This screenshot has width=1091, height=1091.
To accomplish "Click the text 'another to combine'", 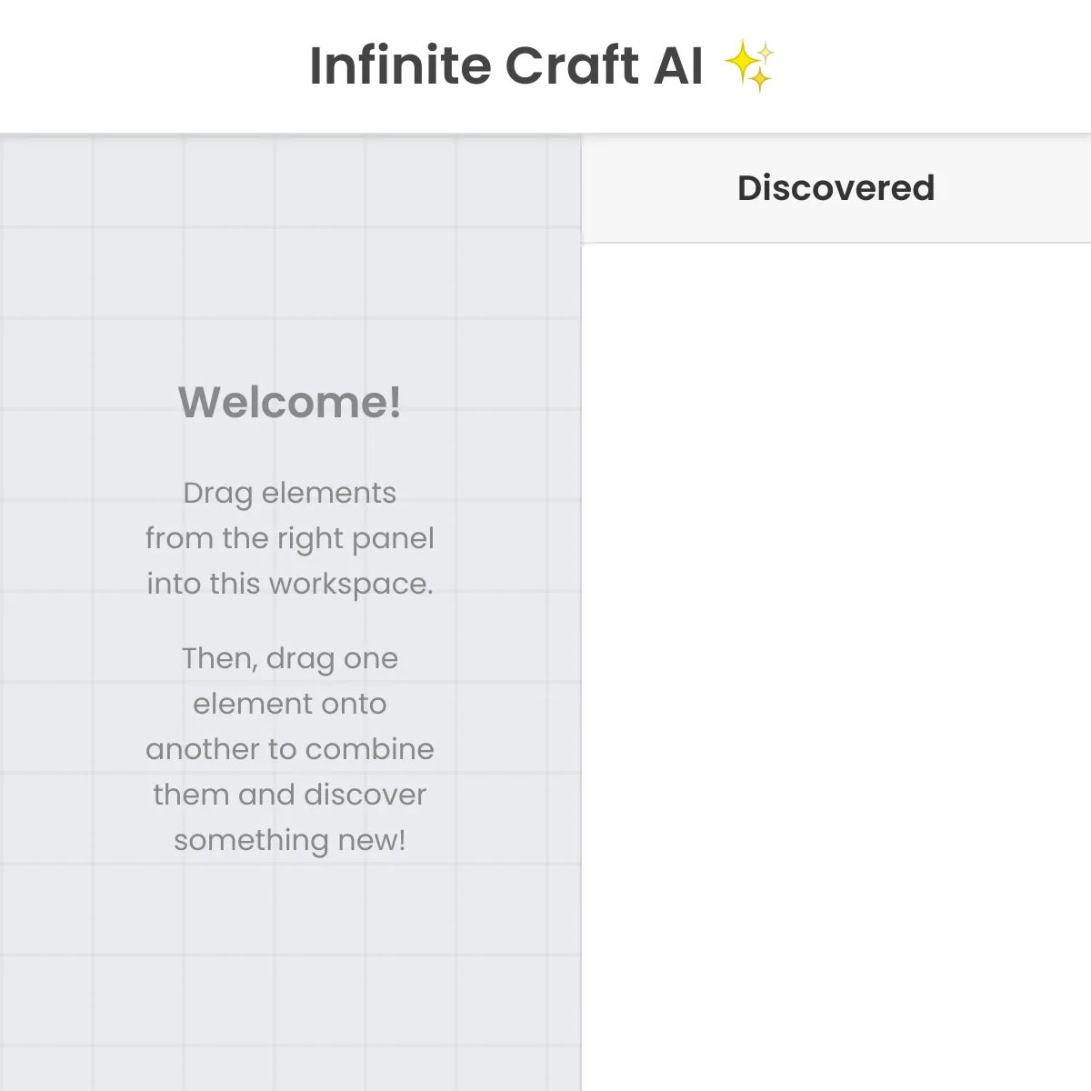I will (290, 748).
